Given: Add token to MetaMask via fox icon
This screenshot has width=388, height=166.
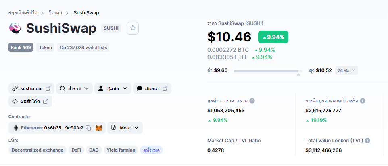Looking at the screenshot, I should (x=99, y=128).
